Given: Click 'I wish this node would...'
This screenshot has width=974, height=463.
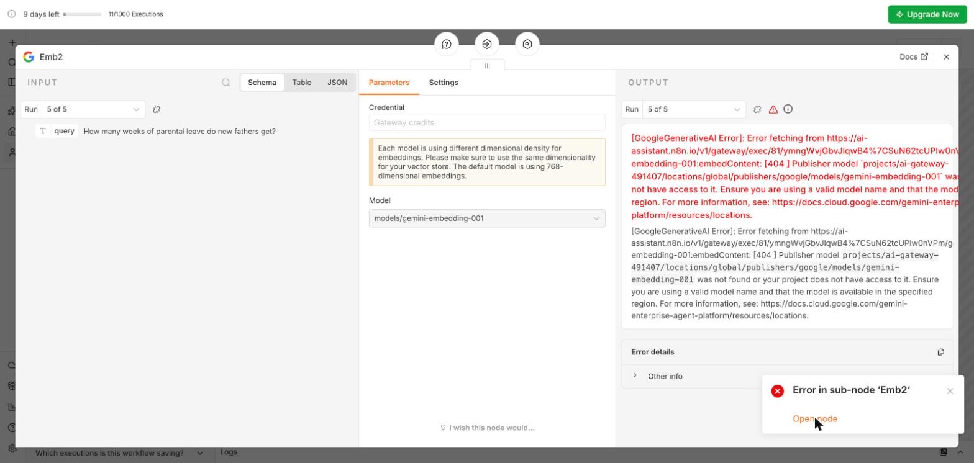Looking at the screenshot, I should coord(487,428).
